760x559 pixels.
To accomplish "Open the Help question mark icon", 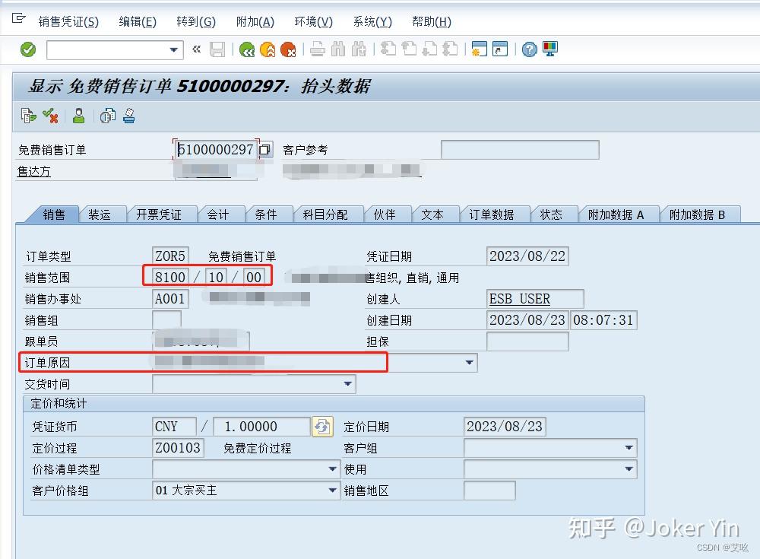I will (530, 49).
